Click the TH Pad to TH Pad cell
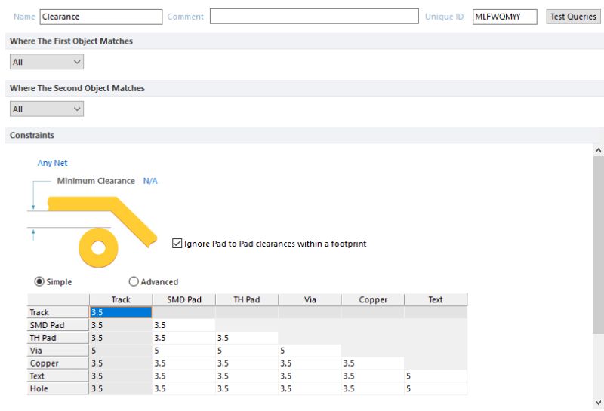 pyautogui.click(x=247, y=338)
